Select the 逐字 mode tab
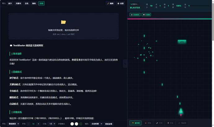The width and height of the screenshot is (214, 127). point(10,3)
